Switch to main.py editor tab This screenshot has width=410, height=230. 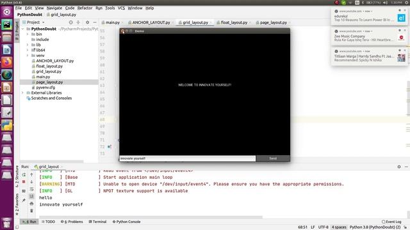(x=113, y=23)
